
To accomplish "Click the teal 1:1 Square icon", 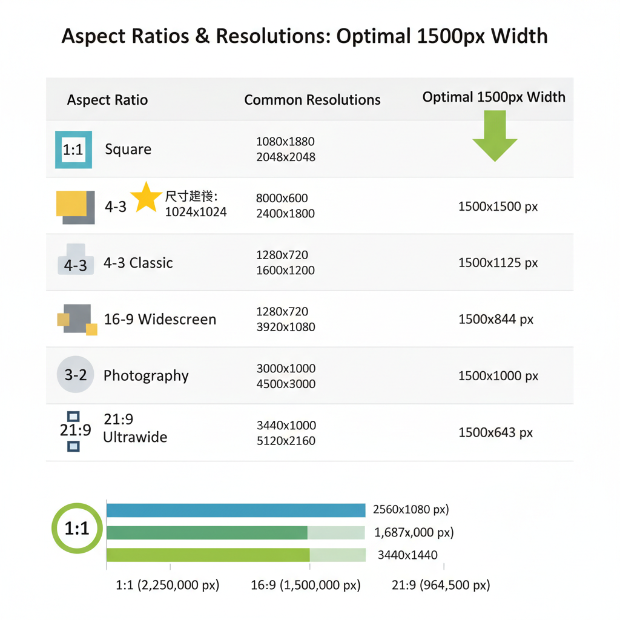I will click(x=73, y=150).
